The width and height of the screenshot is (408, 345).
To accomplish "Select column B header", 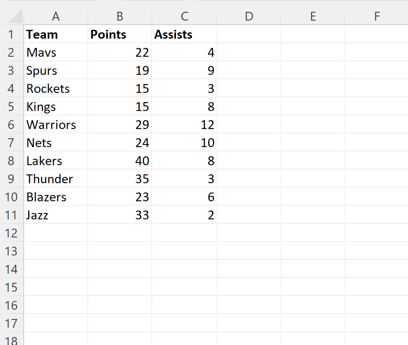I will point(120,16).
